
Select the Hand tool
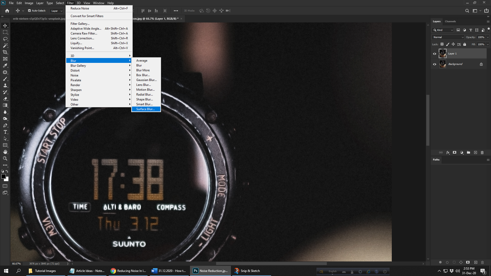(x=5, y=152)
